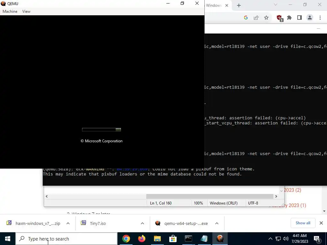
Task: Expand options for the qemu-w64-setup download
Action: 217,223
